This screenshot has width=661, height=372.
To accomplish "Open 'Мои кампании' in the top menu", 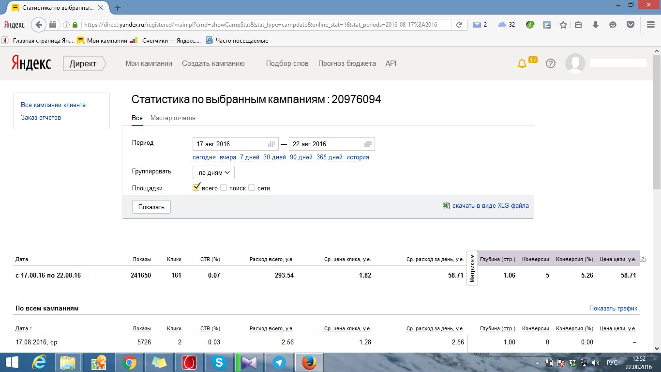I will (149, 63).
